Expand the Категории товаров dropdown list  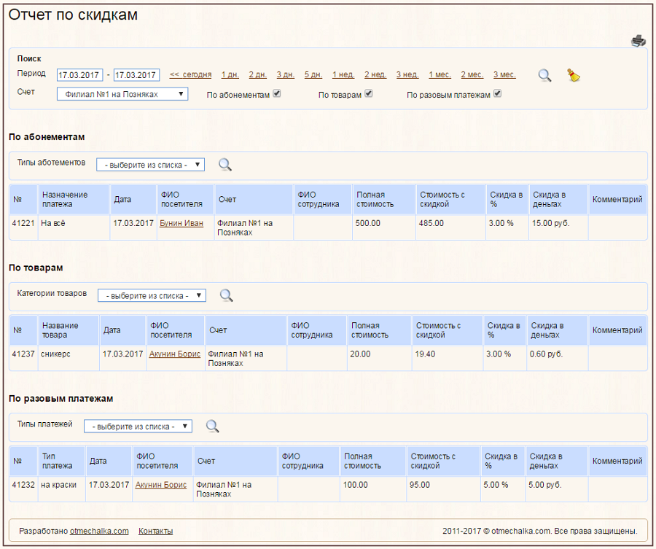click(x=152, y=295)
